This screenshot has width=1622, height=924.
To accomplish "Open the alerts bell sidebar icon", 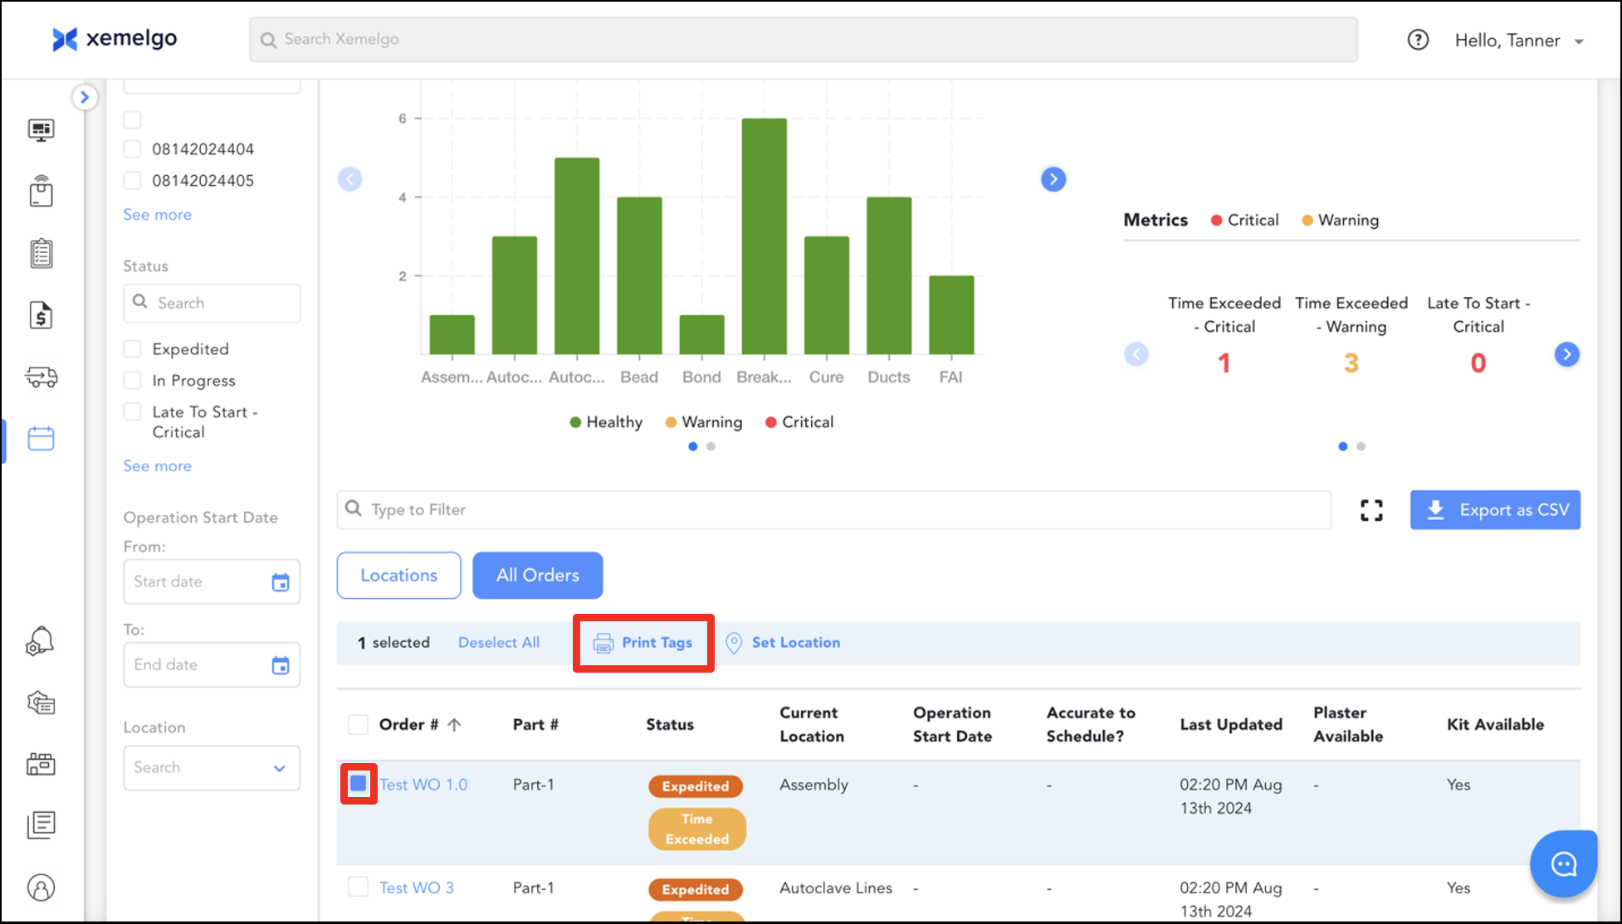I will [41, 641].
